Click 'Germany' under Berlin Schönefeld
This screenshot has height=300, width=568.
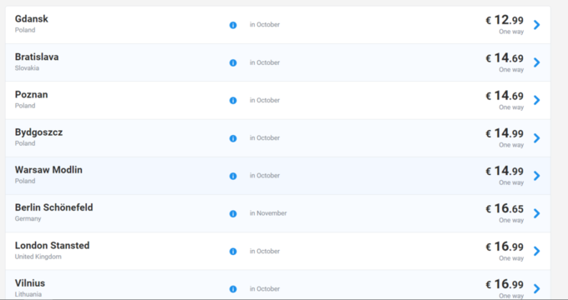pos(28,218)
